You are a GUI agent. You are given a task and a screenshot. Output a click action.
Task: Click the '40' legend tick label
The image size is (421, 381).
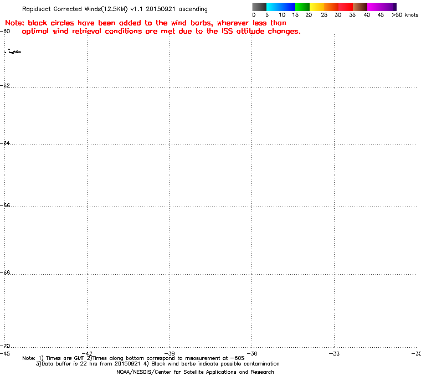[x=367, y=15]
